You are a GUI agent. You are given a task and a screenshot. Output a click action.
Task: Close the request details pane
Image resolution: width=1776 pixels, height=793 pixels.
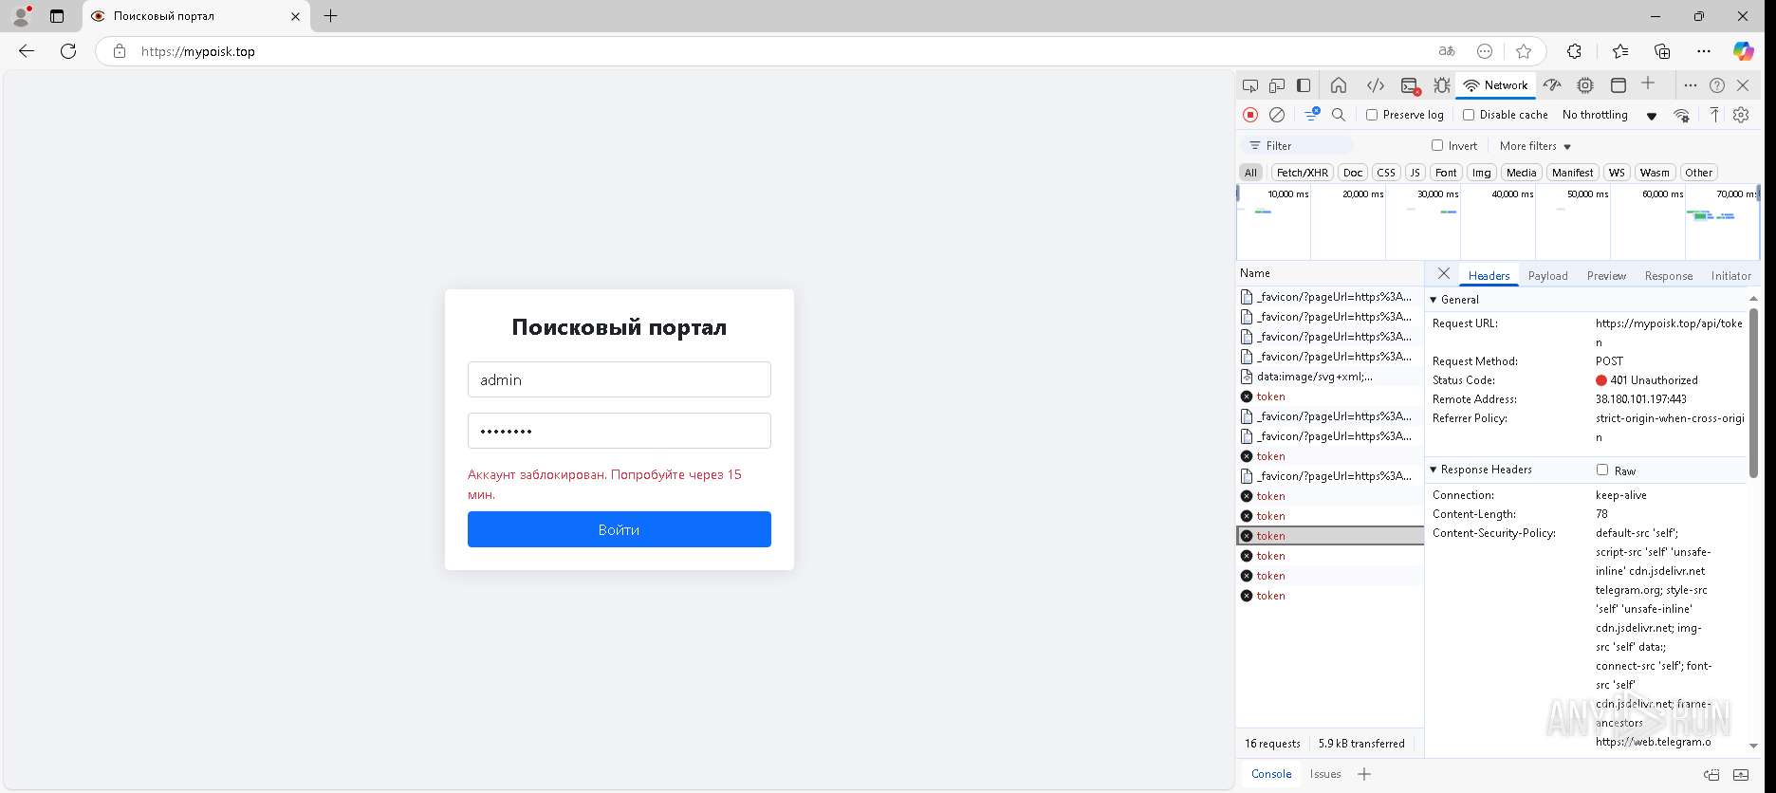click(x=1443, y=273)
